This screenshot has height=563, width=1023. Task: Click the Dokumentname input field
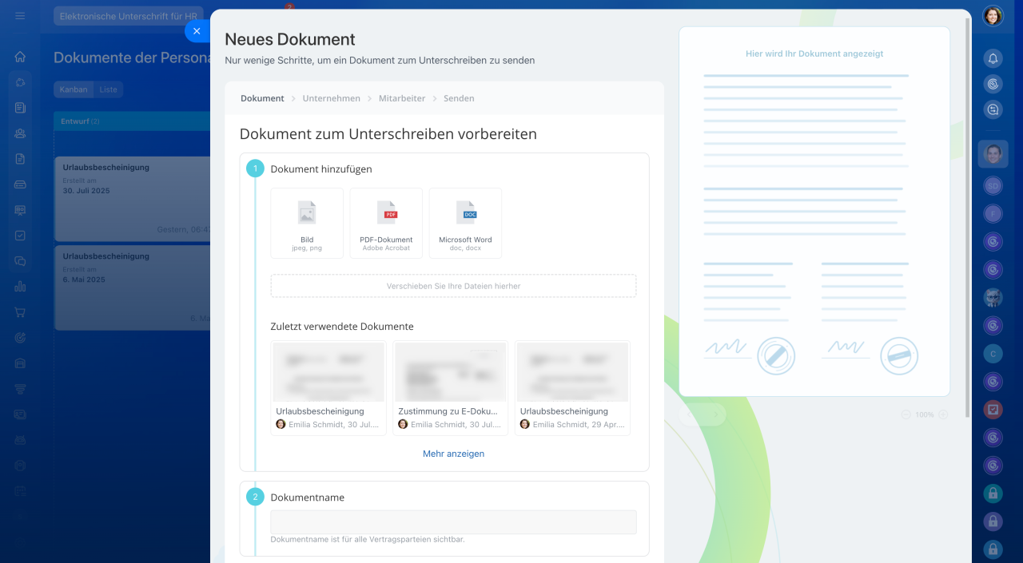[453, 522]
